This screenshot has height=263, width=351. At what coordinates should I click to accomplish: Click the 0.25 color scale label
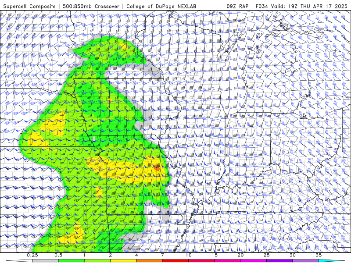point(32,255)
